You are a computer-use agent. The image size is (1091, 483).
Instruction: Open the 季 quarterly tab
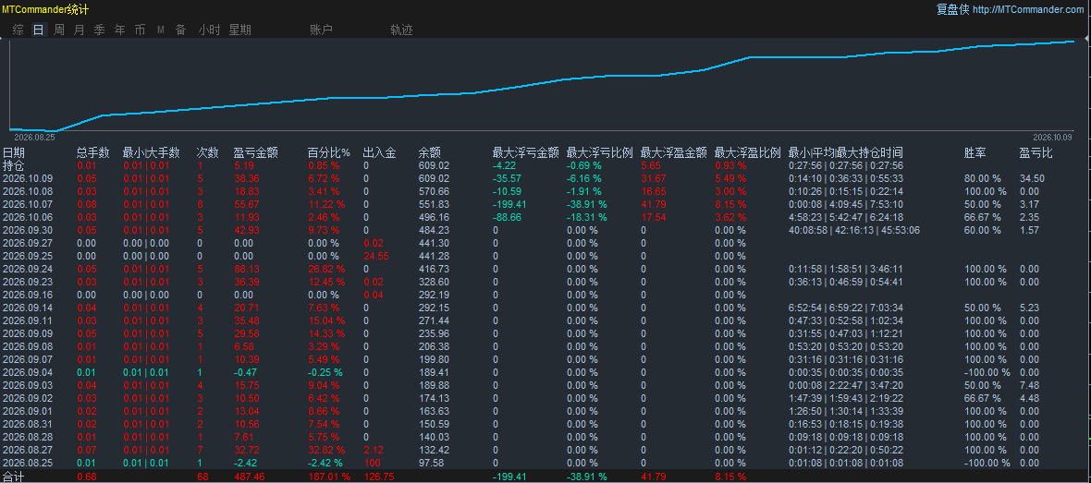click(x=100, y=30)
